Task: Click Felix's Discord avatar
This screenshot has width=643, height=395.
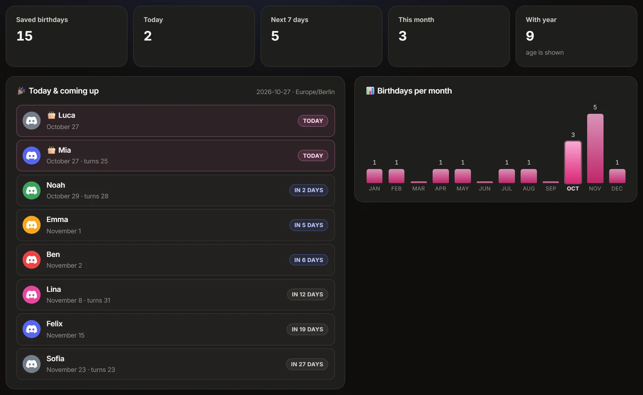Action: pos(32,329)
